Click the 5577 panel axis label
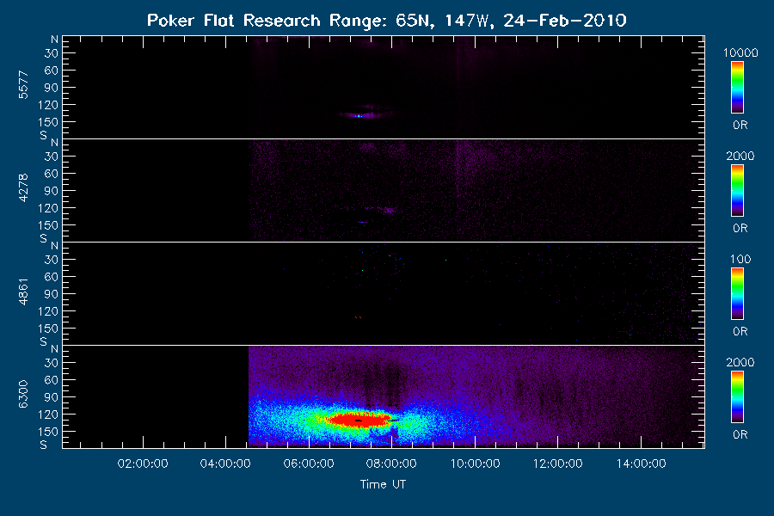The height and width of the screenshot is (516, 774). tap(23, 85)
